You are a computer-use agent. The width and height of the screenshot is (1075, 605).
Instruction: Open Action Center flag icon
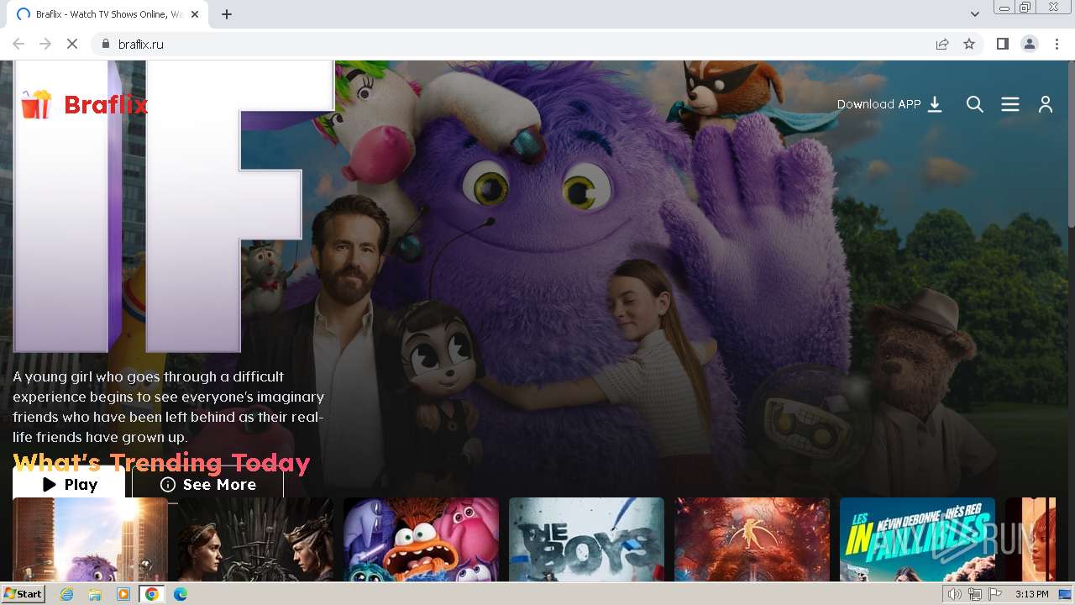pos(995,594)
